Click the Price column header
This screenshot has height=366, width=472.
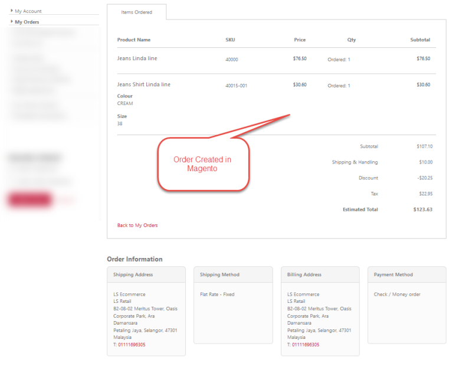click(300, 40)
